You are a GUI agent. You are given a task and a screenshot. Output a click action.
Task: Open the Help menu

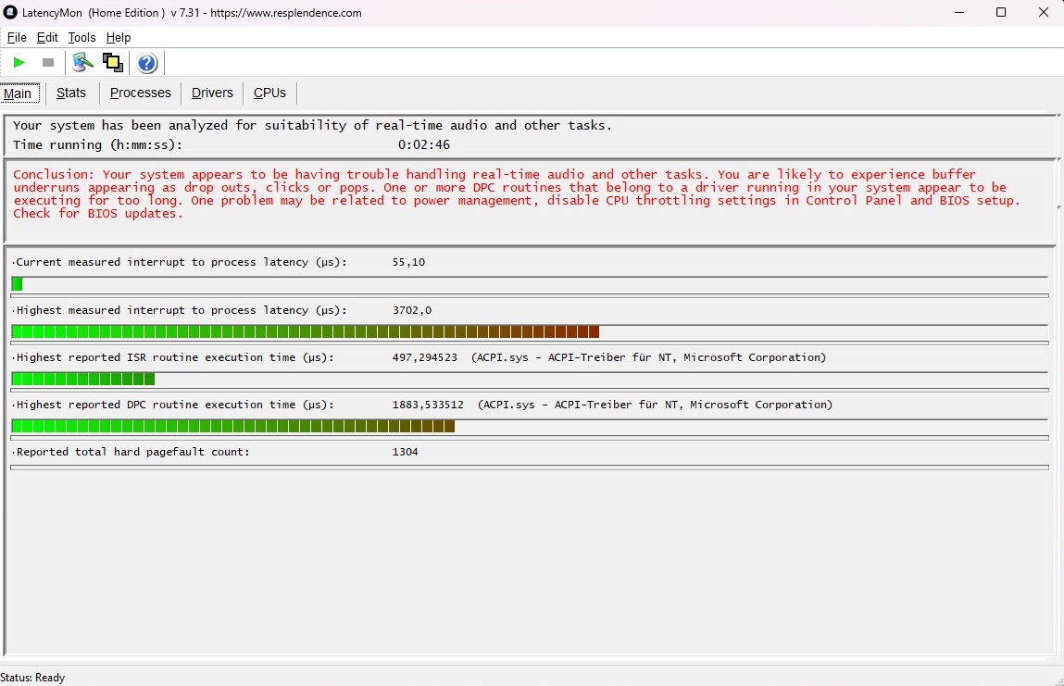[119, 38]
